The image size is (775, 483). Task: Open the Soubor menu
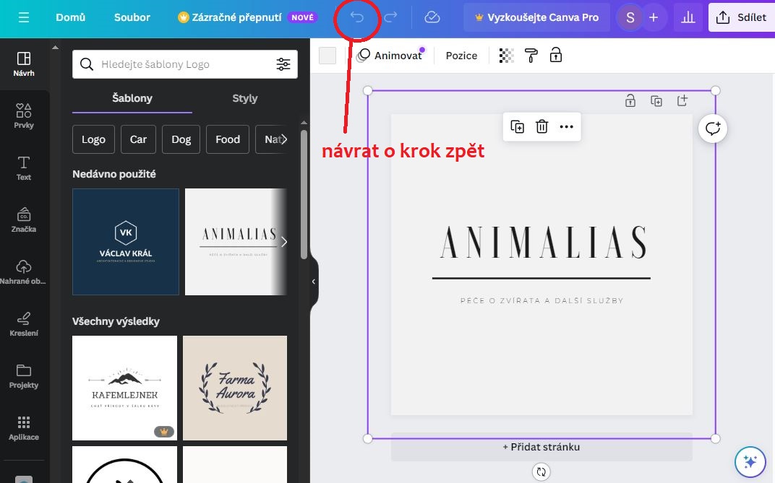(x=132, y=17)
